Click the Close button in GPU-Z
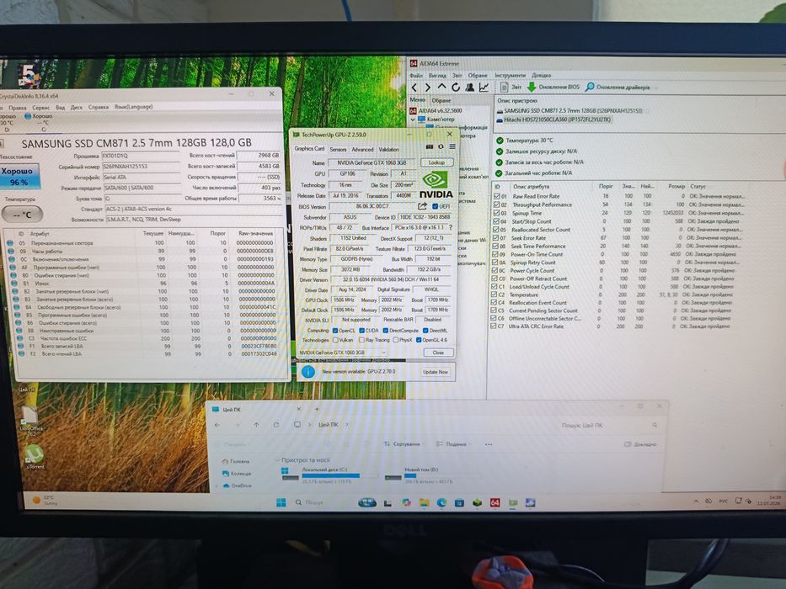 coord(438,353)
